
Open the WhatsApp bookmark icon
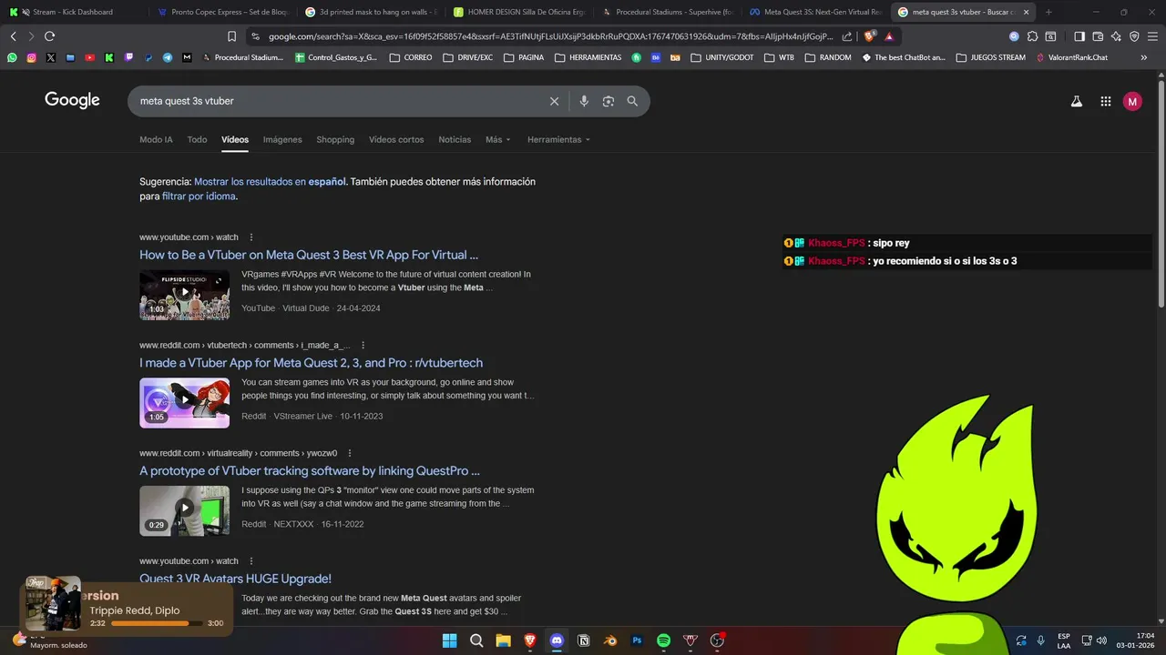pyautogui.click(x=12, y=57)
